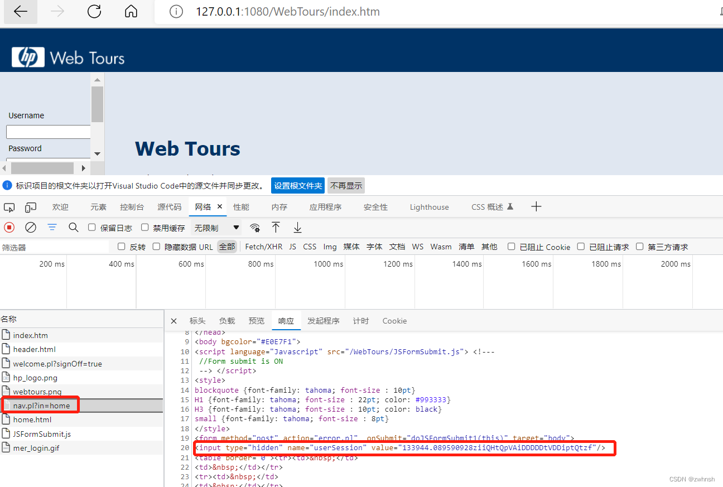Click the file icon next to mer_login.gif

click(6, 447)
